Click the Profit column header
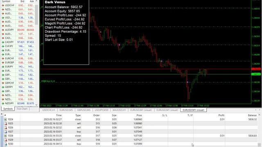Image resolution: width=262 pixels, height=147 pixels. pos(221,115)
